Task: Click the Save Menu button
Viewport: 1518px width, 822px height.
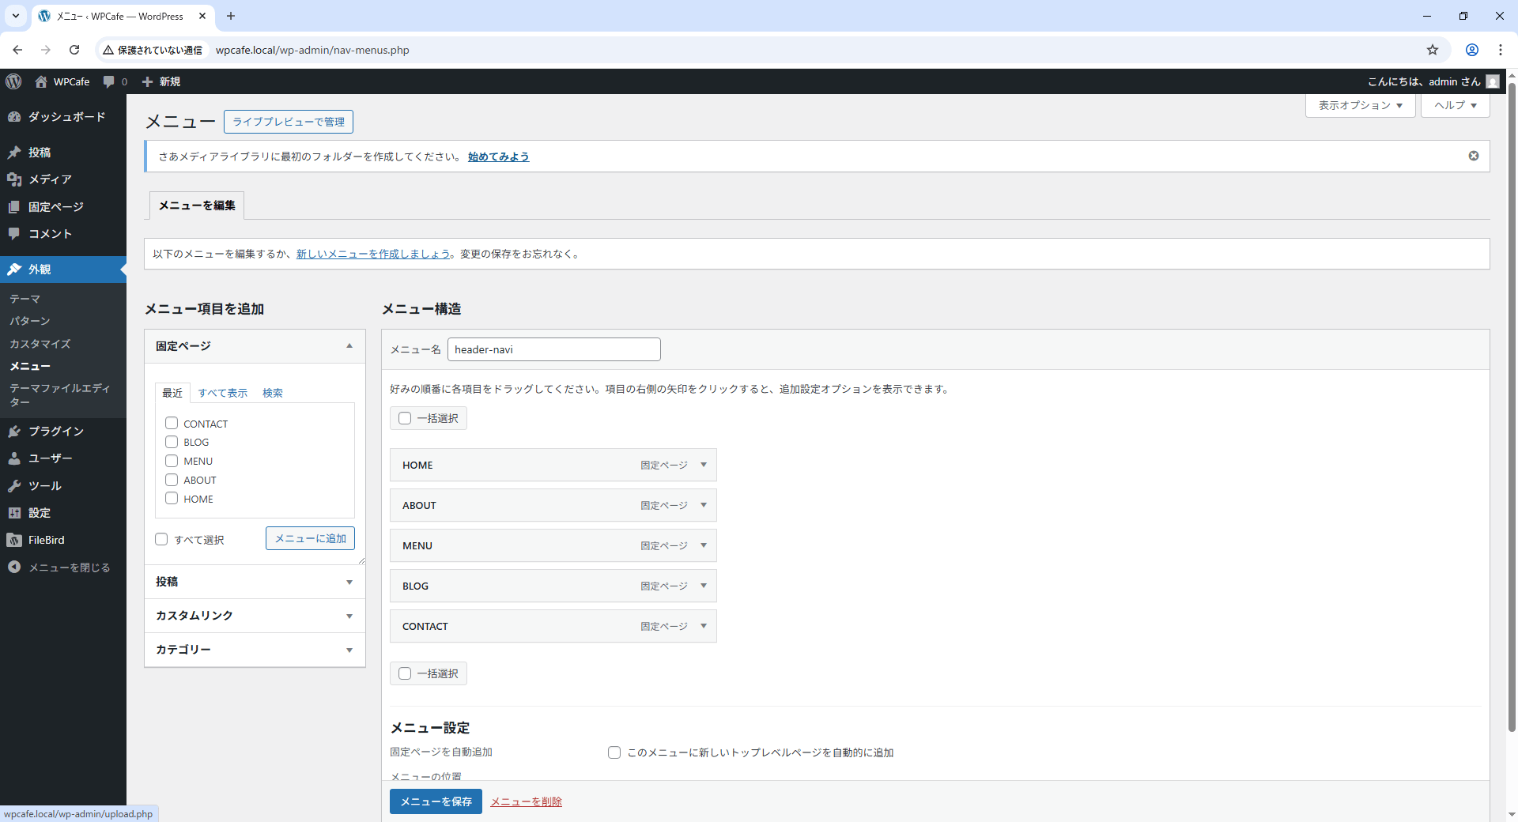Action: [x=436, y=801]
